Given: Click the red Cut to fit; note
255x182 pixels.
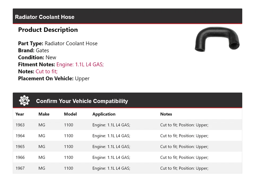Looking at the screenshot, I should click(x=46, y=71).
